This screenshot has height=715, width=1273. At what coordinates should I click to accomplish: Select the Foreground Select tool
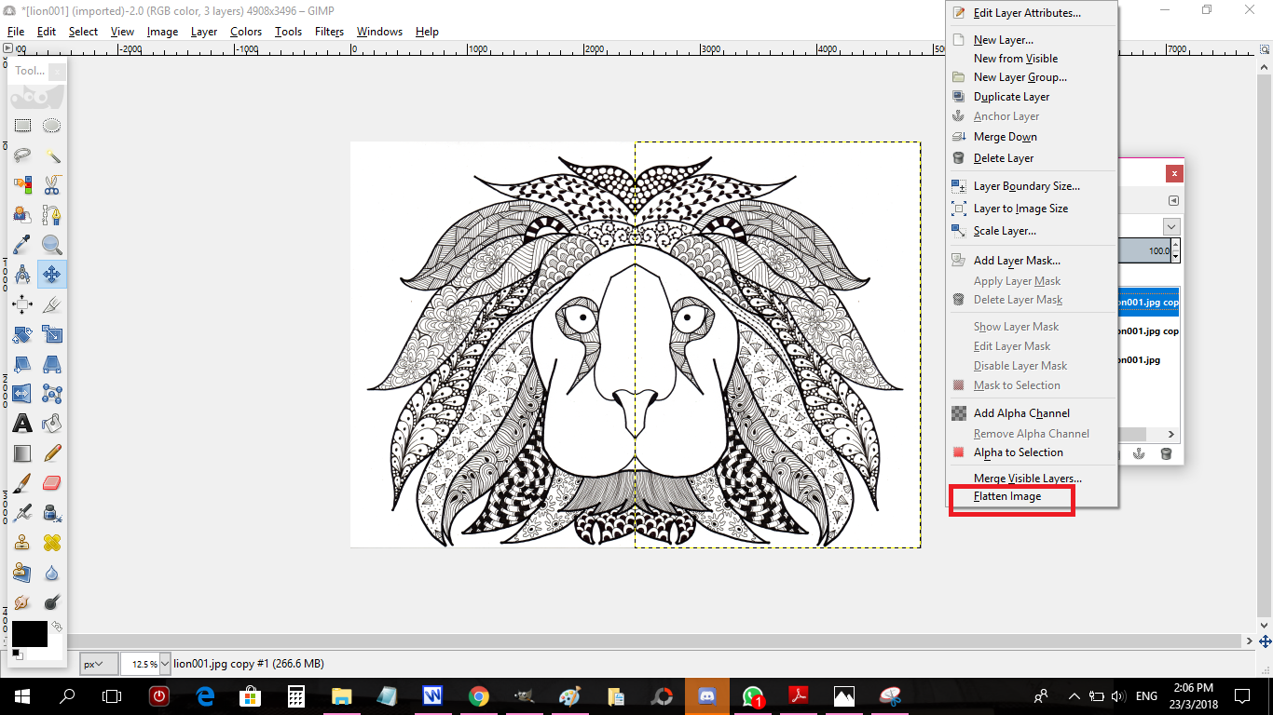(22, 215)
